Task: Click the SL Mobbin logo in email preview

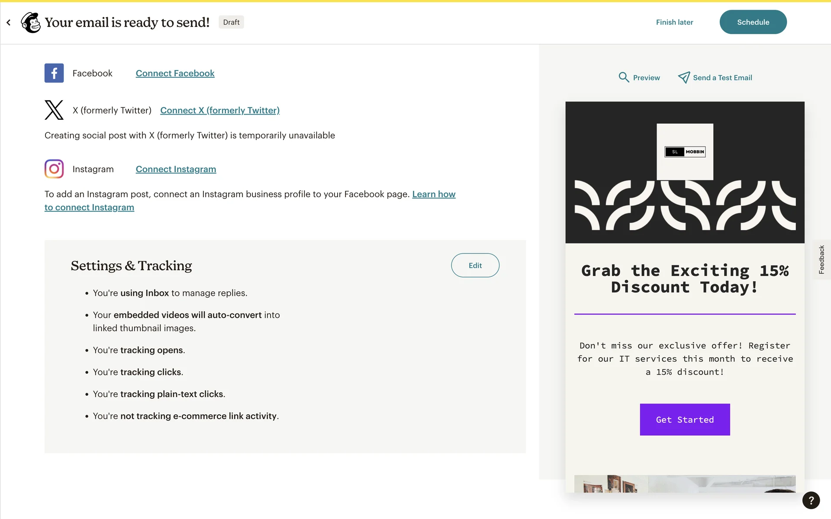Action: [x=685, y=152]
